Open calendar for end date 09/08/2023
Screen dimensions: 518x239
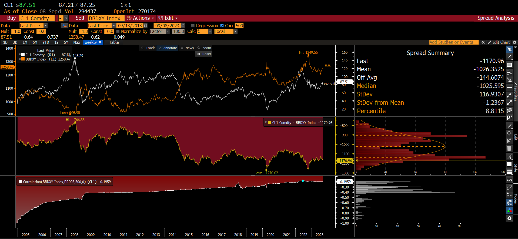pos(183,26)
